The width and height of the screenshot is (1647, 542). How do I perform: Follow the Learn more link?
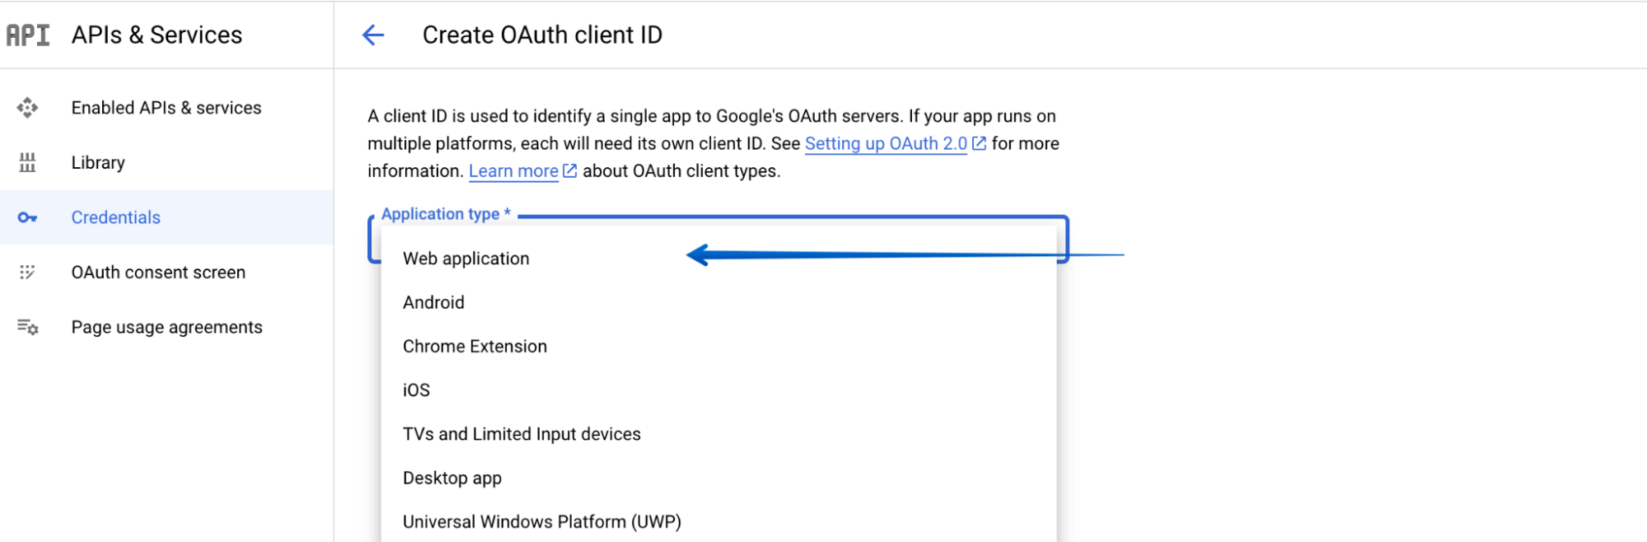pos(513,171)
